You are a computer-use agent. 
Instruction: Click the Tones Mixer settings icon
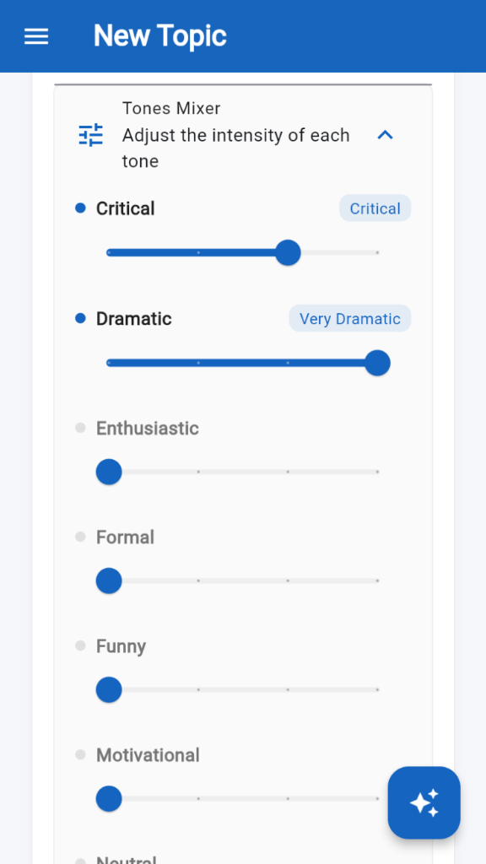pos(89,134)
